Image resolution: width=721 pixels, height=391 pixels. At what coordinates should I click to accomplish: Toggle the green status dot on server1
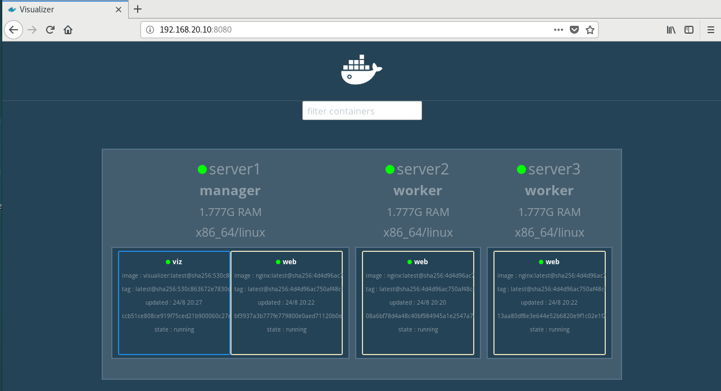click(202, 168)
